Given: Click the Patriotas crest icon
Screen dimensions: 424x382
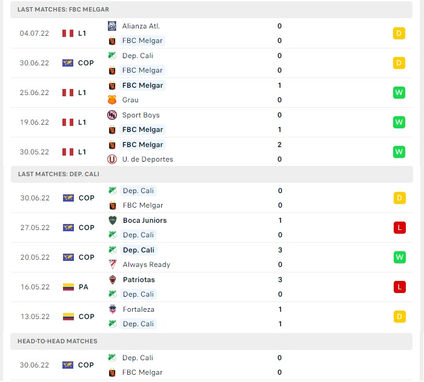Looking at the screenshot, I should click(x=113, y=280).
